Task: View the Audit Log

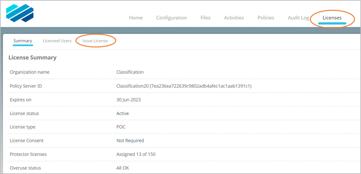Action: pyautogui.click(x=298, y=18)
